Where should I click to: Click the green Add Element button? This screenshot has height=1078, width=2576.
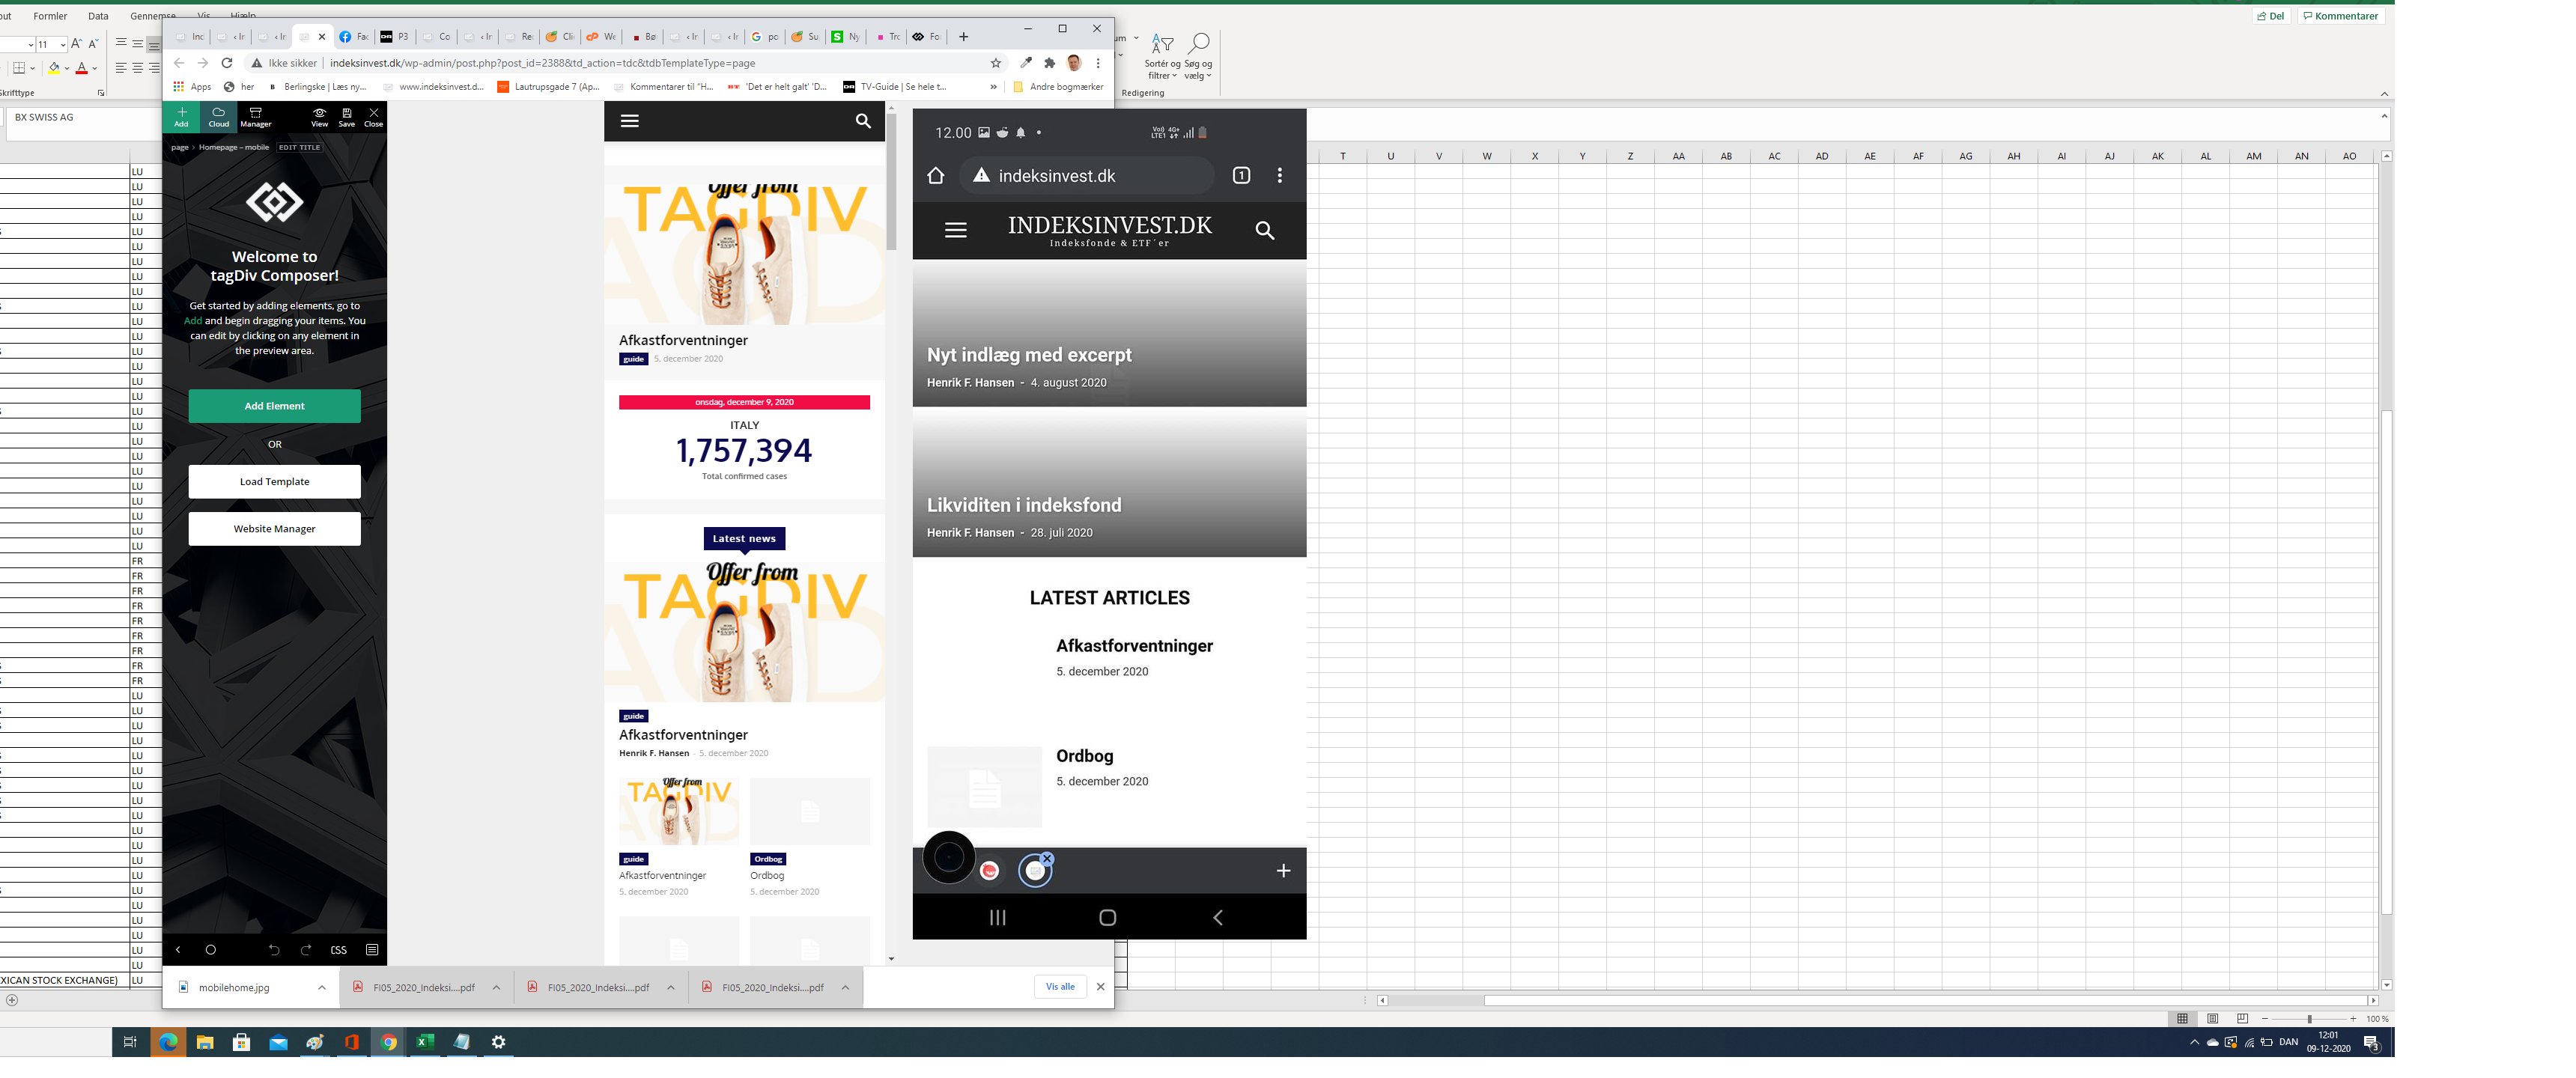[x=274, y=406]
